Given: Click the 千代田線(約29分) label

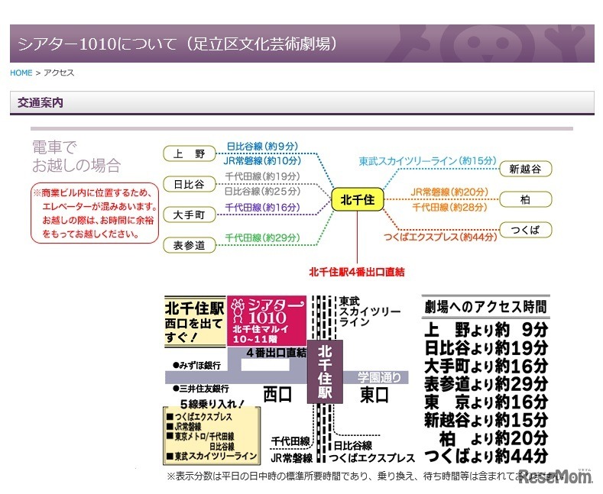Looking at the screenshot, I should point(262,237).
